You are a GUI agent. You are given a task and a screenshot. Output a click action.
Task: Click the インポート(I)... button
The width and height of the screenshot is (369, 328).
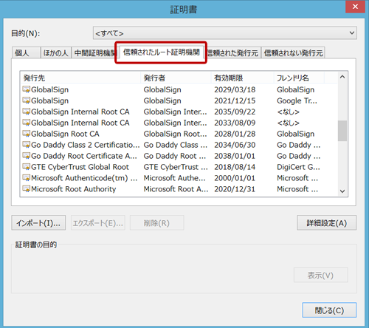click(38, 223)
